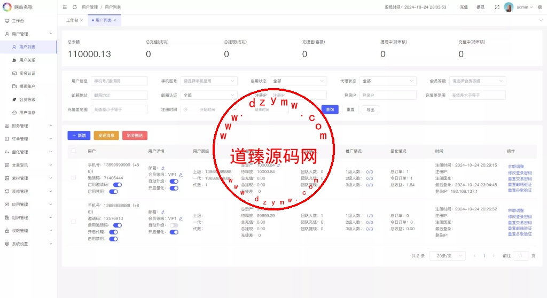Edit 总资产 pencil for 10000.84

[279, 165]
